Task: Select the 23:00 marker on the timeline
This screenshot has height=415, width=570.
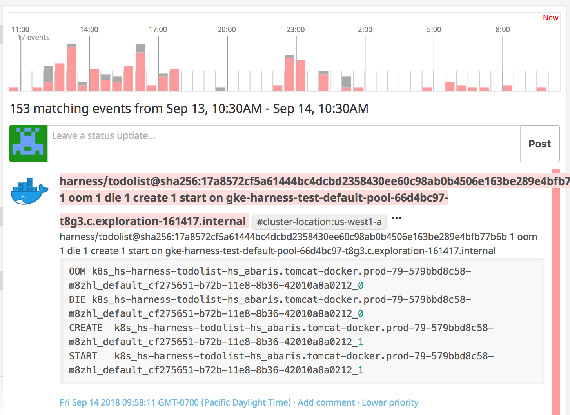Action: click(x=296, y=29)
